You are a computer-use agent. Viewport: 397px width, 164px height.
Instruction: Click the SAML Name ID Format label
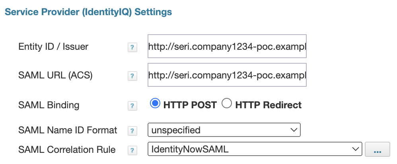[x=68, y=130]
